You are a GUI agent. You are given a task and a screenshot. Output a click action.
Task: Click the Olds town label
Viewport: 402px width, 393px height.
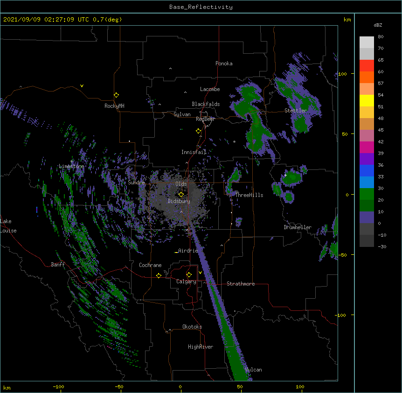tap(181, 184)
